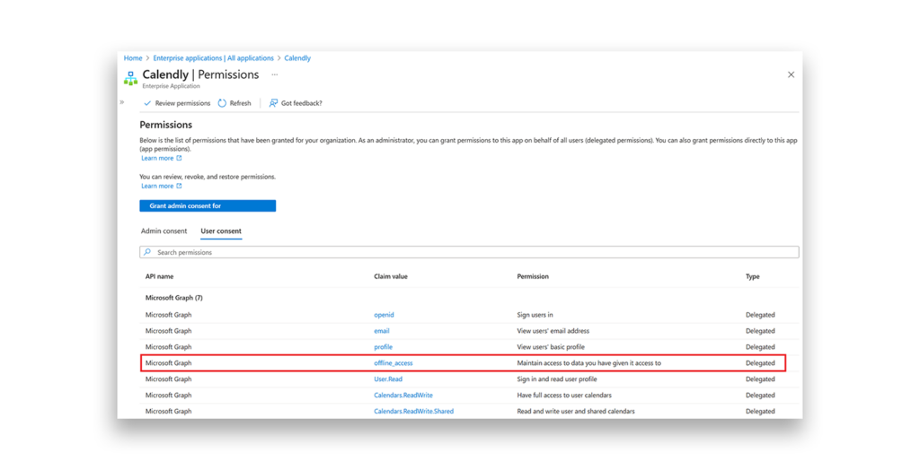Open the profile claim value
This screenshot has height=470, width=920.
383,347
